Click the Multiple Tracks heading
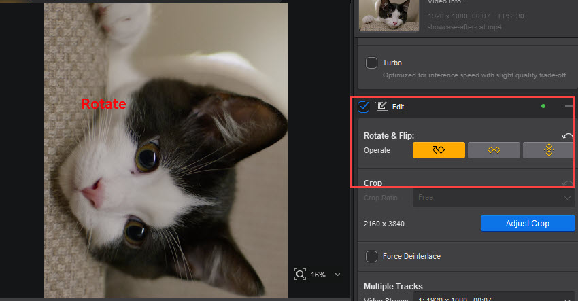The width and height of the screenshot is (578, 301). (x=393, y=286)
